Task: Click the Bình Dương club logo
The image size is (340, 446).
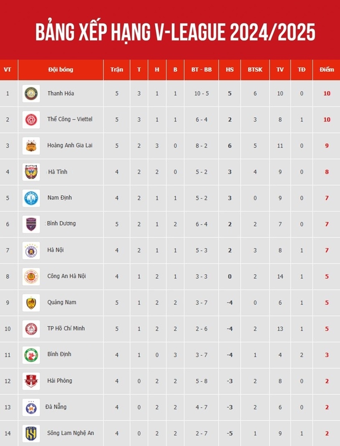Action: coord(31,224)
